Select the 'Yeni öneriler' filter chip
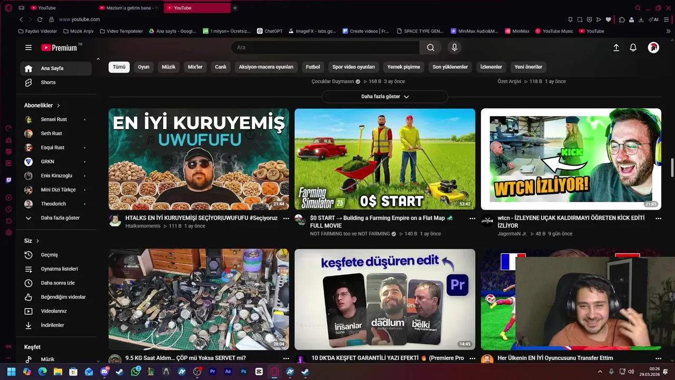Viewport: 675px width, 380px height. tap(528, 67)
